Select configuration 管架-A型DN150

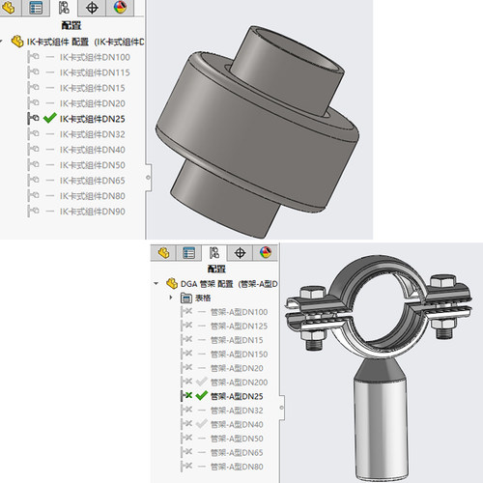click(x=239, y=355)
